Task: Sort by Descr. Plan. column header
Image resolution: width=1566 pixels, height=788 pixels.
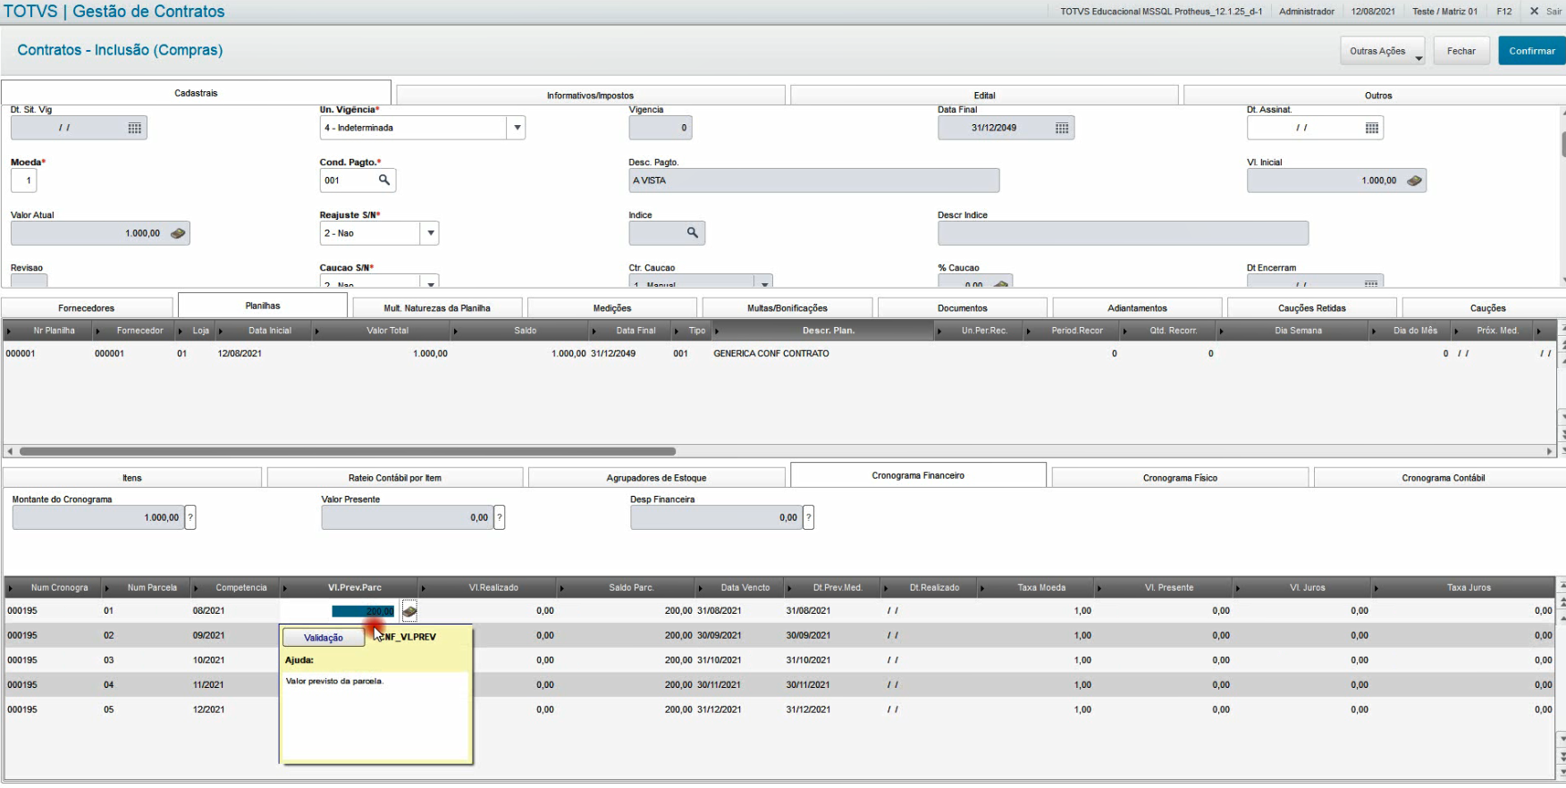Action: pyautogui.click(x=828, y=331)
